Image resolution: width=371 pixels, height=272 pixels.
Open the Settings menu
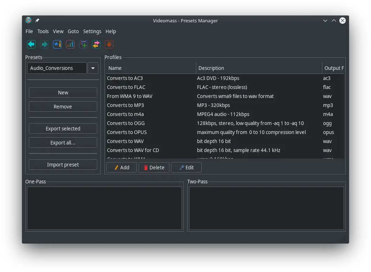92,31
